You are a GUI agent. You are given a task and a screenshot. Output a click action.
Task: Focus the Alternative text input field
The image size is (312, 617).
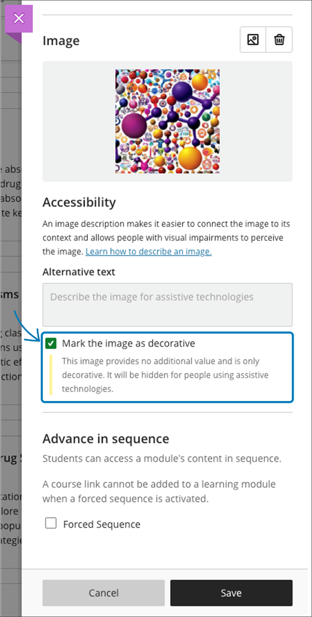click(167, 304)
